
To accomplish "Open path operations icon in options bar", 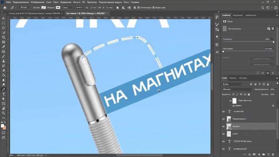I will [x=117, y=8].
